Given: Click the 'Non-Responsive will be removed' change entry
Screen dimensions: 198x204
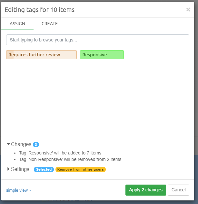Looking at the screenshot, I should click(x=70, y=159).
